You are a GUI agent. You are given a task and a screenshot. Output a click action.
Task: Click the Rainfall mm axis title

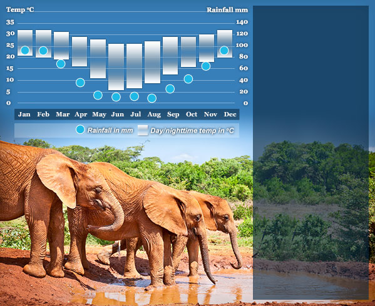pos(227,10)
